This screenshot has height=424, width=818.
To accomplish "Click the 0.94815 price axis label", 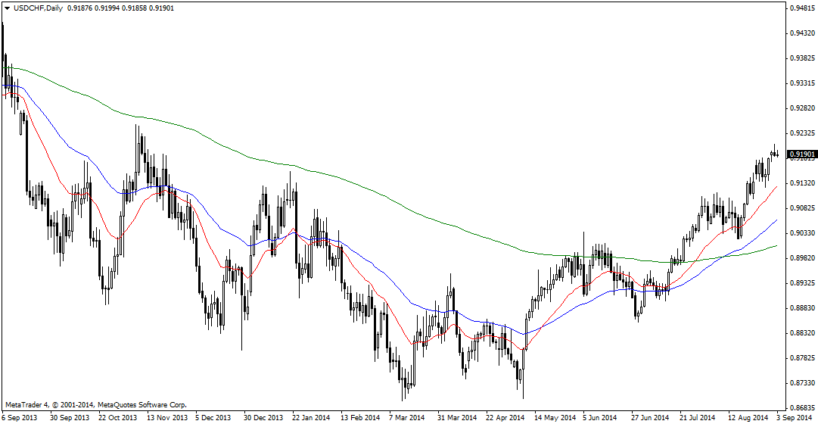I will click(x=801, y=8).
